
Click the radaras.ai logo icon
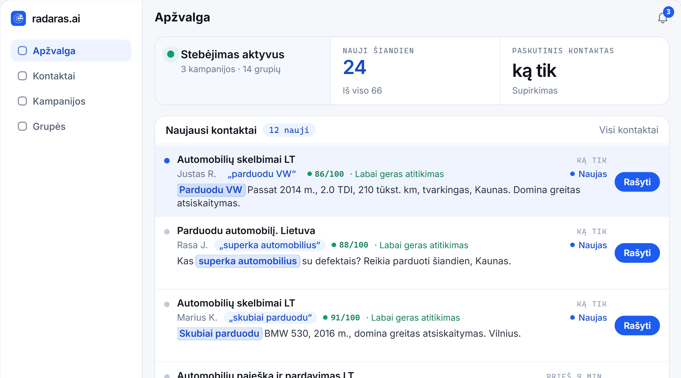click(18, 19)
